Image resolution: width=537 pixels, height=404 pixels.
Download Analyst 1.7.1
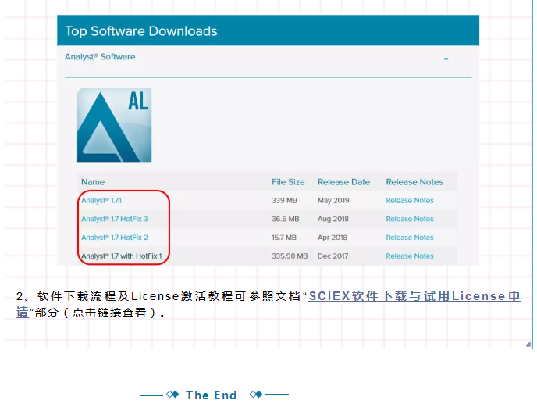[101, 201]
